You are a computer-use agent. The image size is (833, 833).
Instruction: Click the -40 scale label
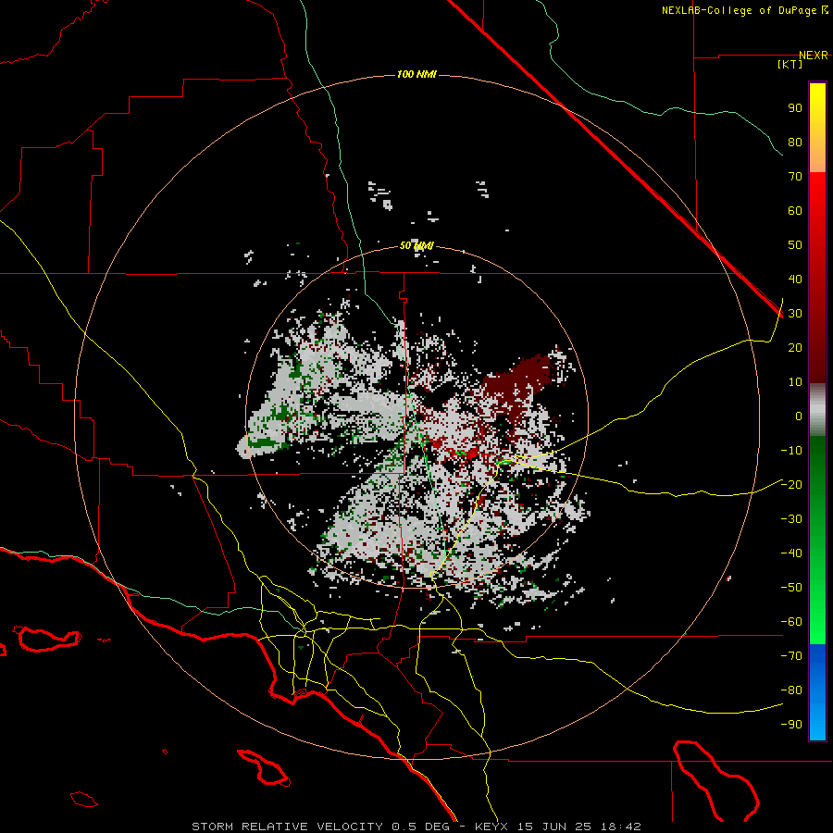[791, 553]
